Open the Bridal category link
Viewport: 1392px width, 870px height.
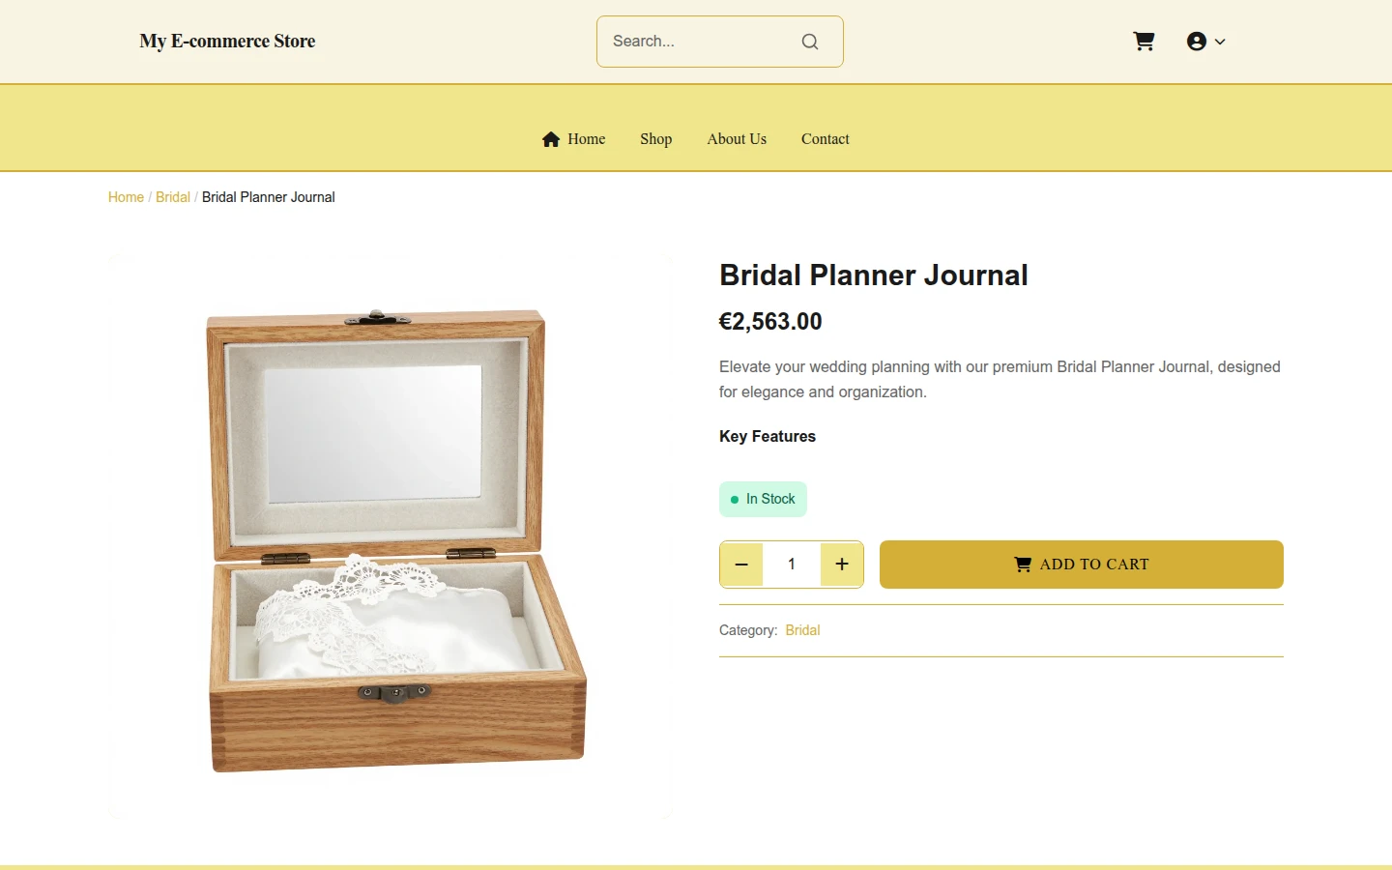point(802,630)
